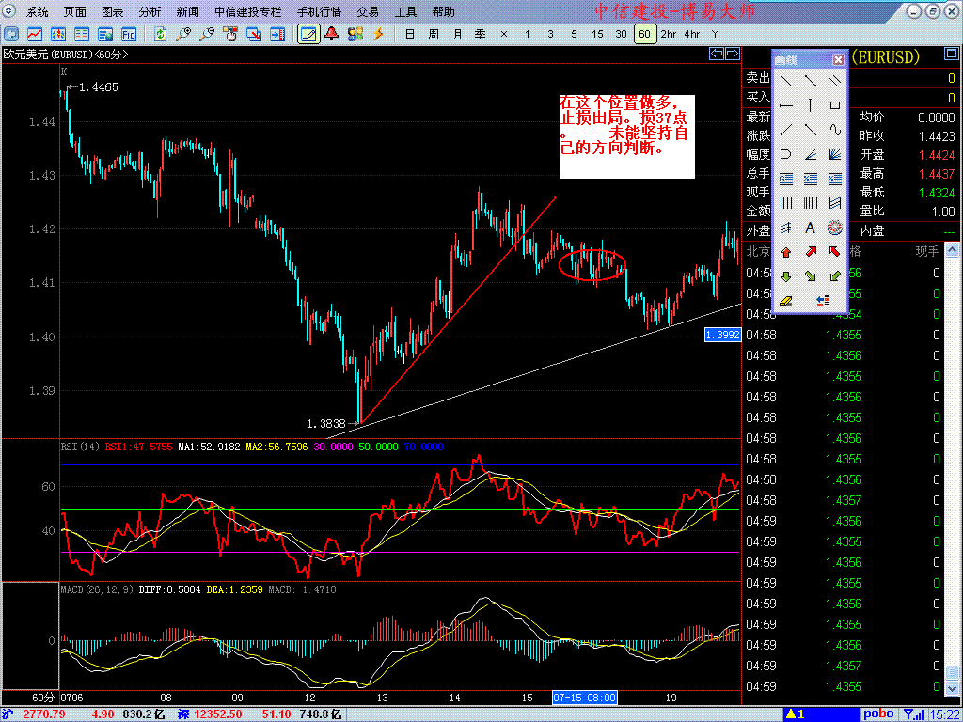Open the 分析 menu
This screenshot has height=722, width=963.
(150, 11)
